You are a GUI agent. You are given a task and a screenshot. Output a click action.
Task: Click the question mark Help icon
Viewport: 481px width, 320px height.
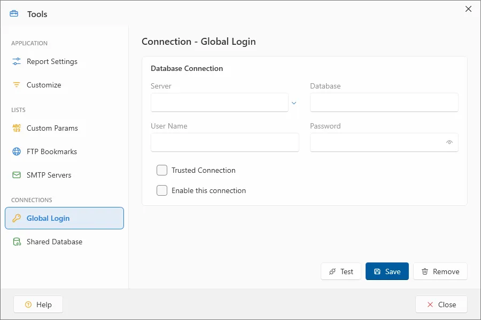pyautogui.click(x=28, y=305)
